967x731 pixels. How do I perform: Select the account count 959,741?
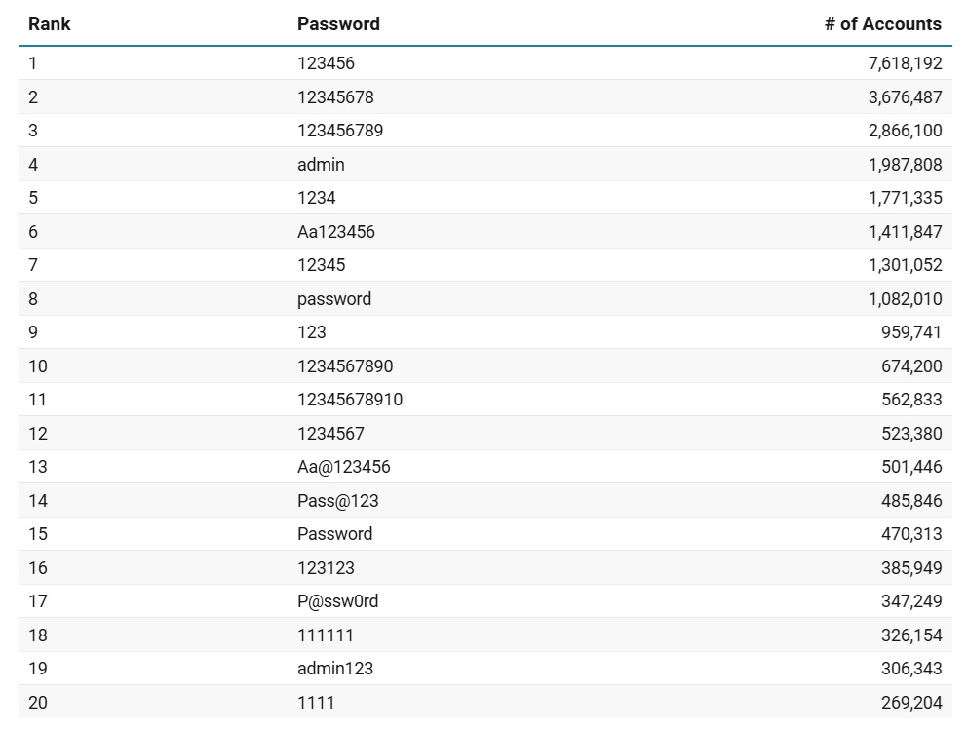pyautogui.click(x=911, y=332)
